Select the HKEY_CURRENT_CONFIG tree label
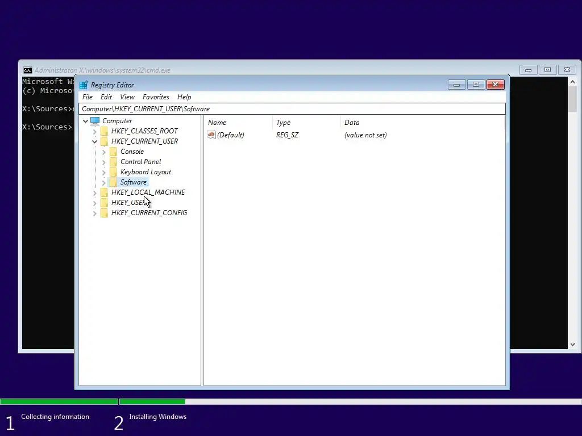 tap(149, 213)
